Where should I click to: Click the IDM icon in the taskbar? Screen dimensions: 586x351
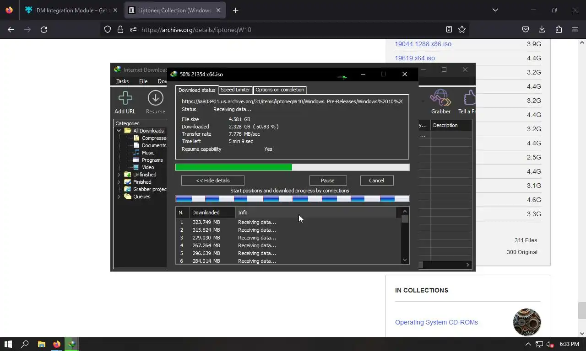tap(72, 344)
